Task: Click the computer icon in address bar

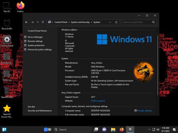Action: click(49, 22)
